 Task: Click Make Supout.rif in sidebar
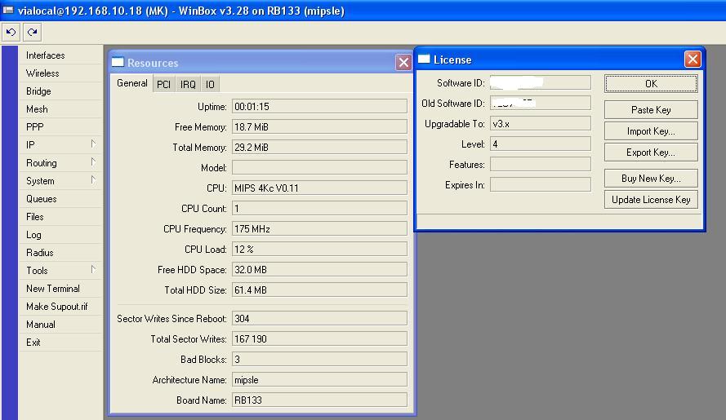(x=60, y=307)
